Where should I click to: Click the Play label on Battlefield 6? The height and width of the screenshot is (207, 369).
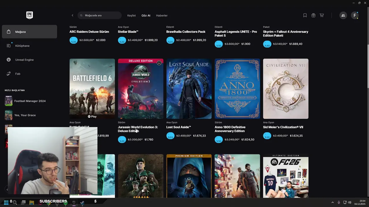[x=92, y=116]
